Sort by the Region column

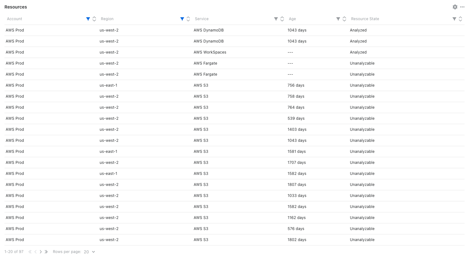188,19
